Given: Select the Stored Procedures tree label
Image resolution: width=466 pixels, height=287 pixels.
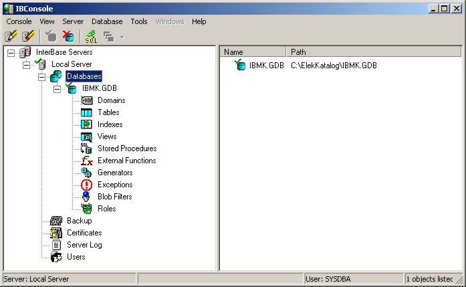Looking at the screenshot, I should tap(127, 149).
